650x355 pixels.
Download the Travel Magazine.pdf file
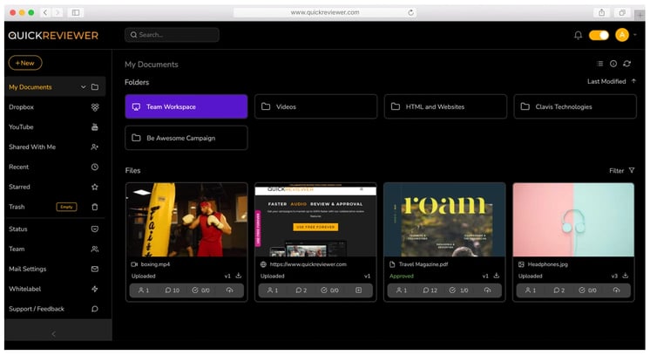point(497,276)
